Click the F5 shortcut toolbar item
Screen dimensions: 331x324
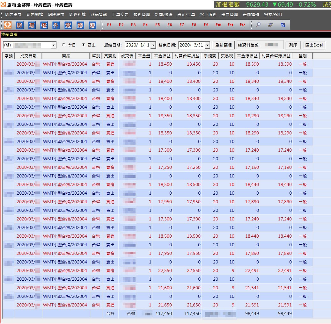coord(158,25)
